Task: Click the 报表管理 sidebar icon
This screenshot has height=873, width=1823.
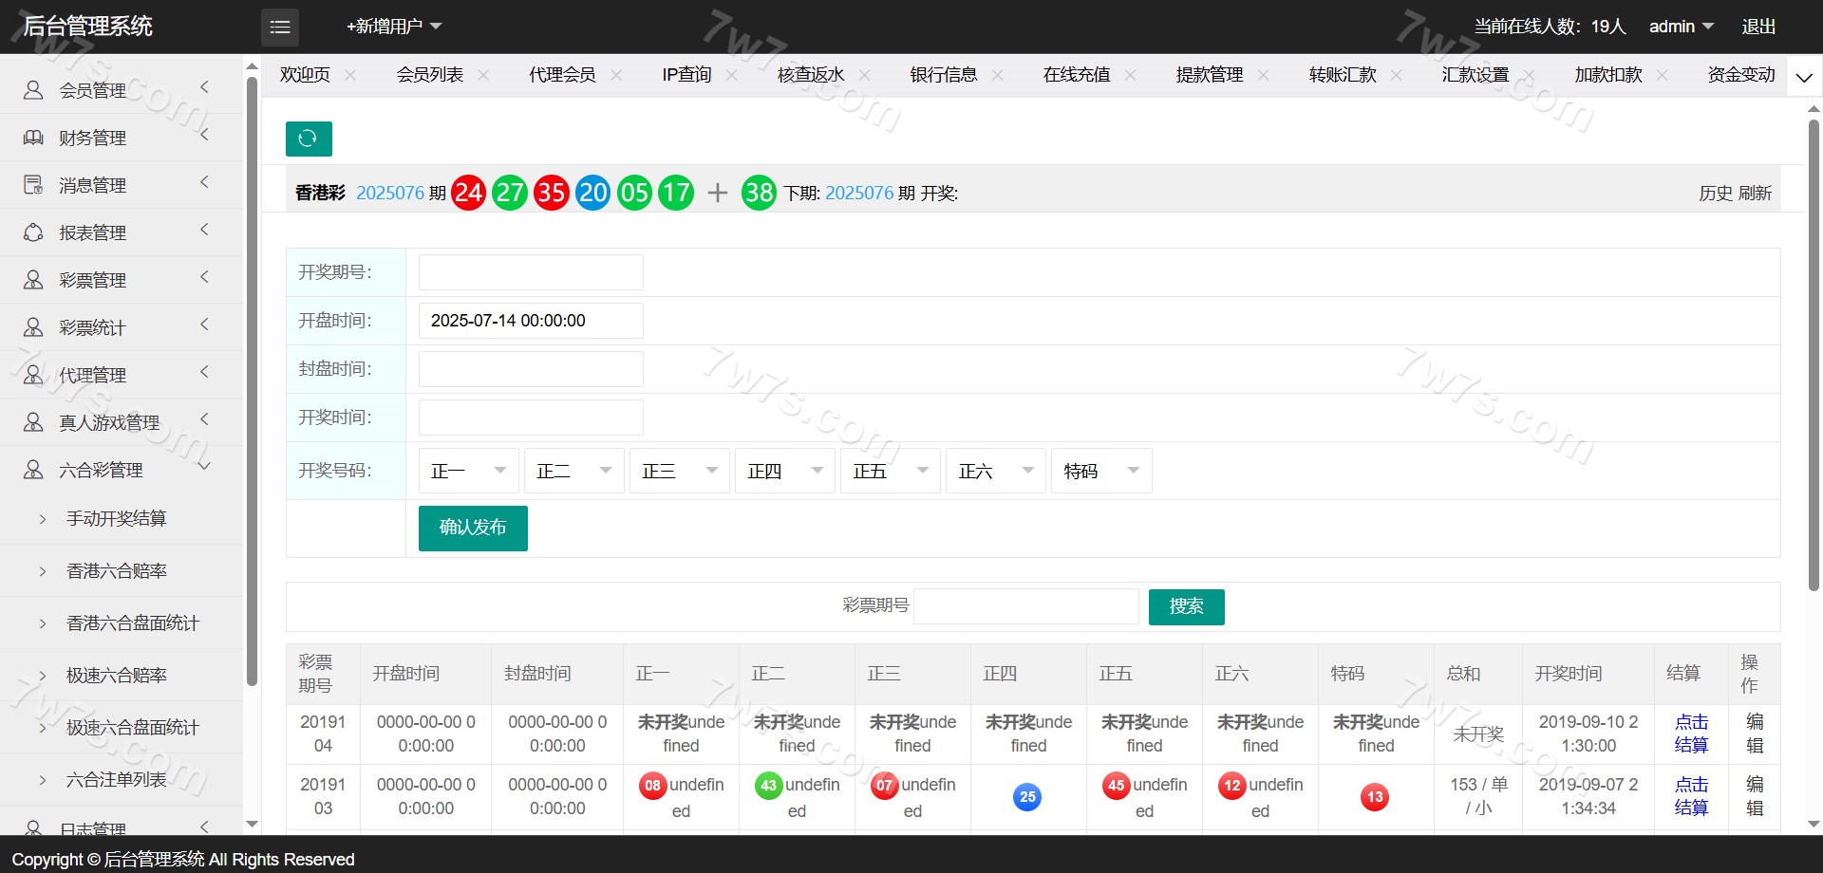Action: click(33, 232)
